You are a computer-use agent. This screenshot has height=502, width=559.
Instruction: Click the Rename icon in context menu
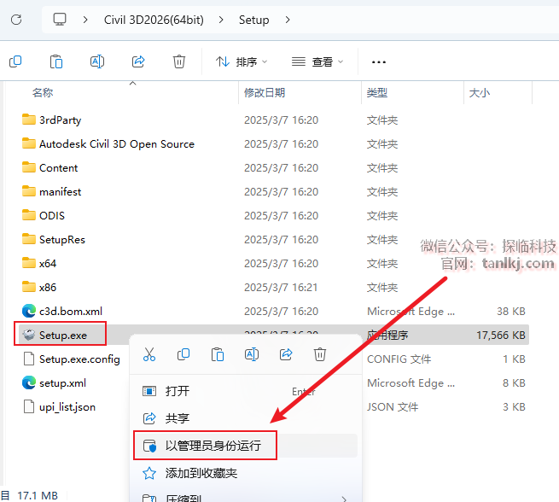point(252,354)
